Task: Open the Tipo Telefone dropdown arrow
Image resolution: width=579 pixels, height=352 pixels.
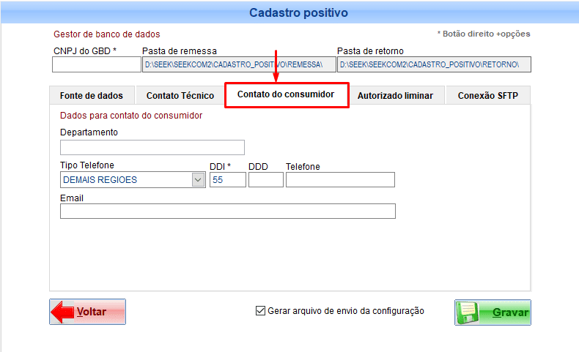Action: pos(199,180)
